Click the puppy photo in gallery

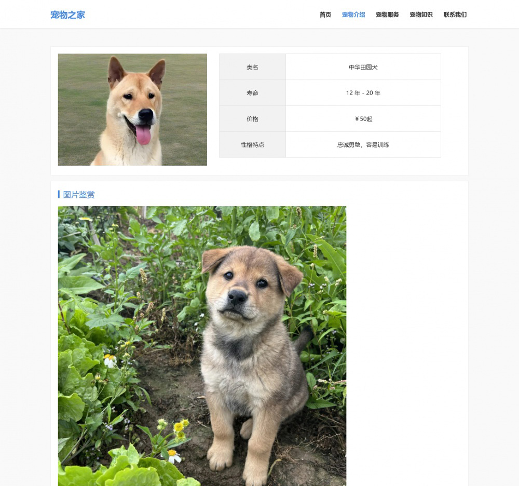(x=202, y=346)
